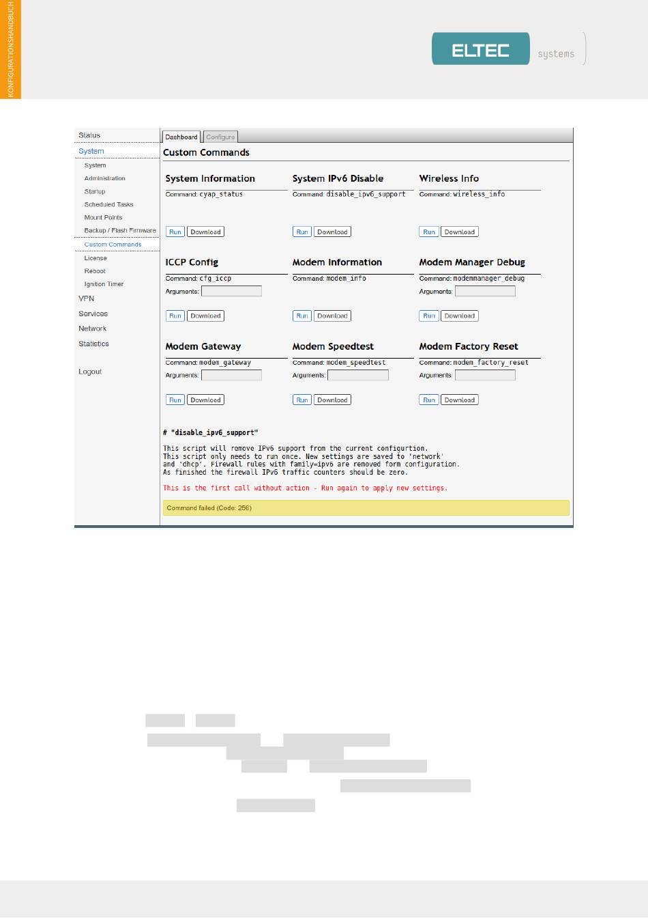Open the Startup settings
648x918 pixels.
[x=95, y=191]
